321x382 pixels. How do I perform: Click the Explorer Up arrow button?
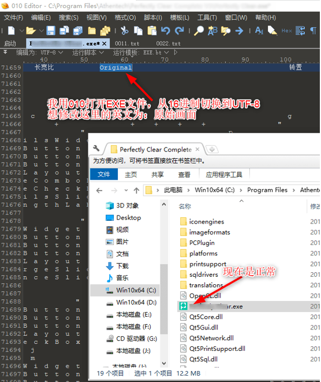click(136, 190)
